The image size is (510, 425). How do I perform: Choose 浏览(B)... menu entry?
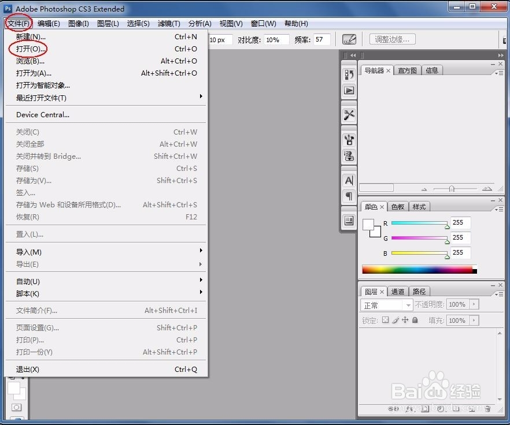click(106, 61)
